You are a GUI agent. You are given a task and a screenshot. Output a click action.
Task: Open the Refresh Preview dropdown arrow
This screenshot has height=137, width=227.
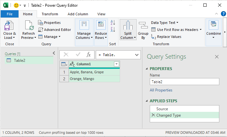(x=35, y=38)
